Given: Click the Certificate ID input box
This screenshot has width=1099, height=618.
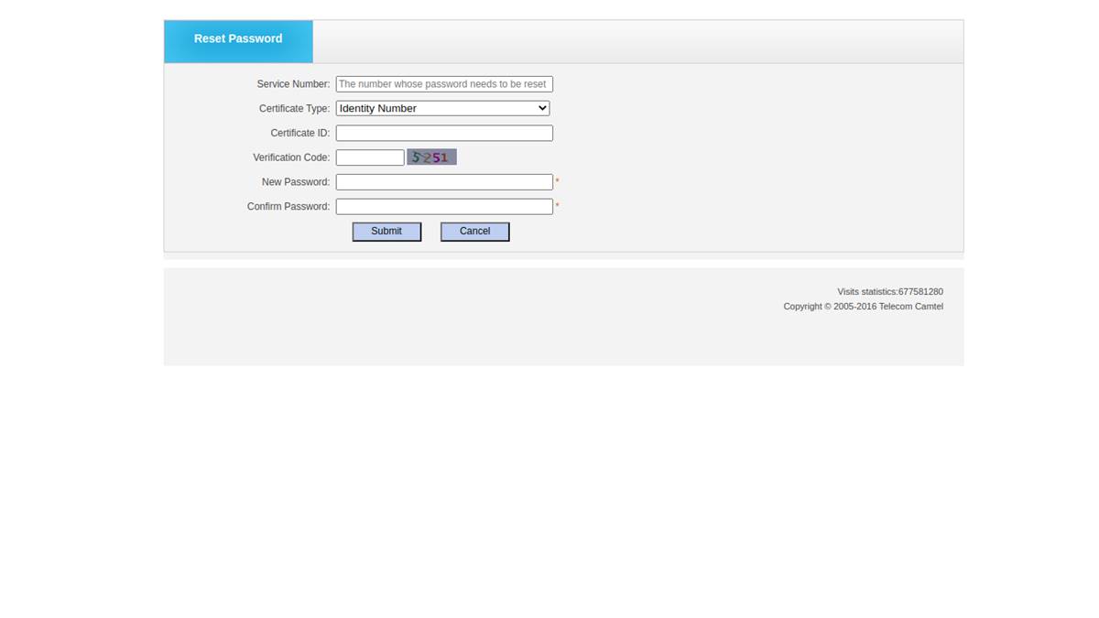Looking at the screenshot, I should (x=443, y=133).
